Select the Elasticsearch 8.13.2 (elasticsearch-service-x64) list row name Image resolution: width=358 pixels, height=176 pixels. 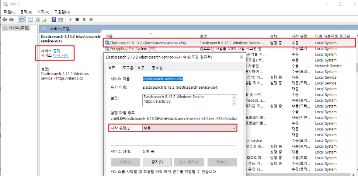[148, 43]
